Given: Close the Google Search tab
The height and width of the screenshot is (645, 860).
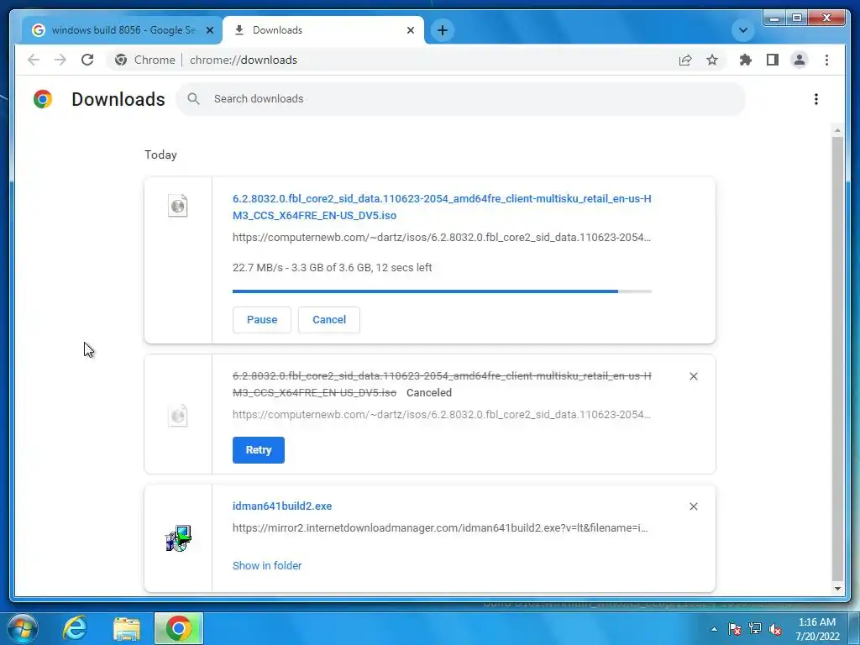Looking at the screenshot, I should click(209, 30).
